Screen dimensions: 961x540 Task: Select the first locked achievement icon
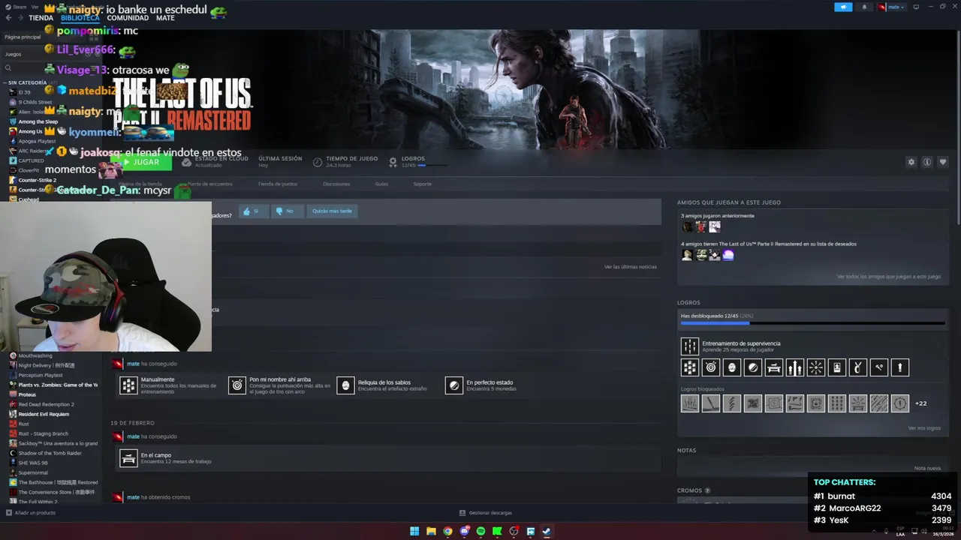(x=689, y=403)
